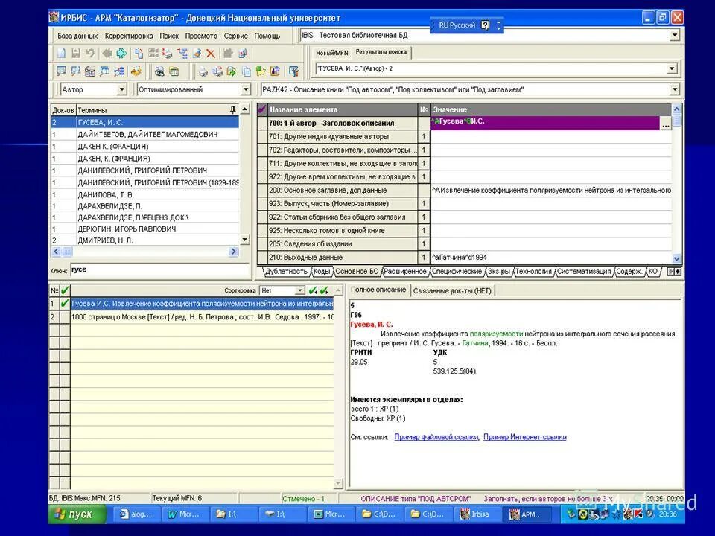Click the ellipsis button in field 700 value
Image resolution: width=715 pixels, height=536 pixels.
coord(666,124)
